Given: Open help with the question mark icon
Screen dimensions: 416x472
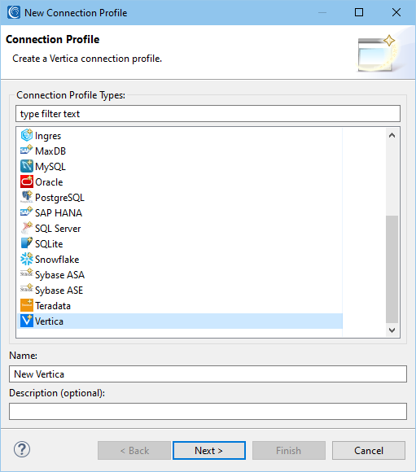Looking at the screenshot, I should point(22,449).
